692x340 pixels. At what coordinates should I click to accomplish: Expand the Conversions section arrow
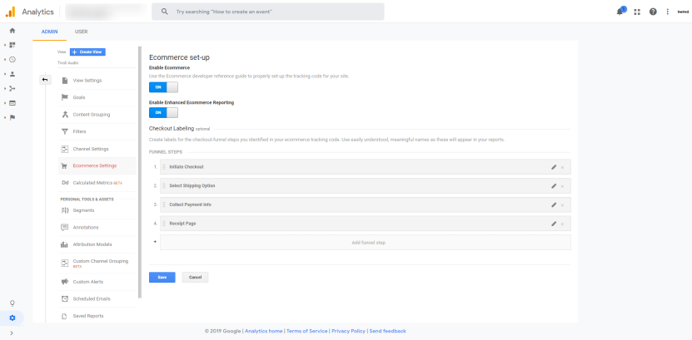(5, 117)
